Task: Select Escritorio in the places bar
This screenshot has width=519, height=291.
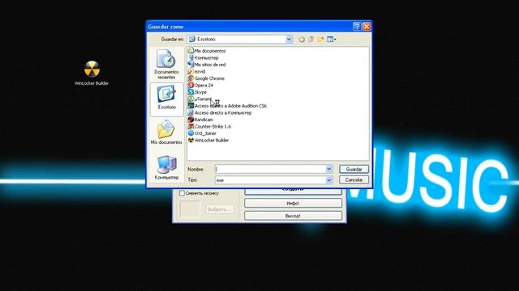Action: pos(166,99)
